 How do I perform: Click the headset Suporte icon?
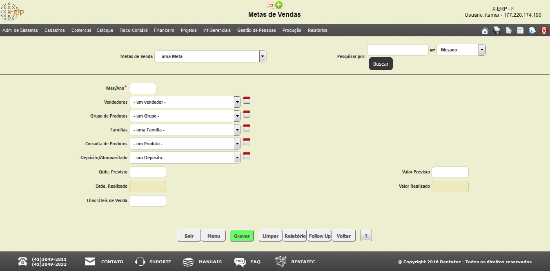[x=140, y=262]
